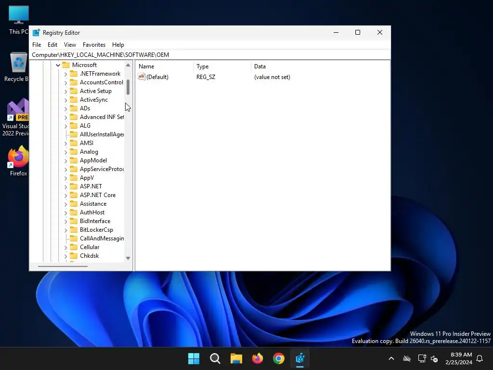Select the AuthHost key

pos(92,212)
